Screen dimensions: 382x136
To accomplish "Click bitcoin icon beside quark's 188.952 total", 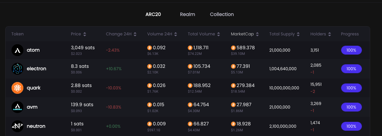I will 190,86.
